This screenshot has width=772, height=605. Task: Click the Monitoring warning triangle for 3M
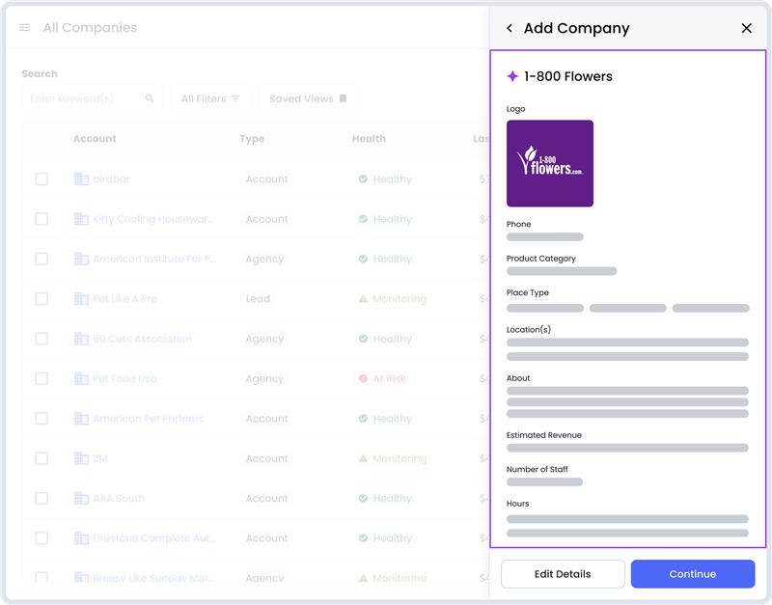coord(363,457)
